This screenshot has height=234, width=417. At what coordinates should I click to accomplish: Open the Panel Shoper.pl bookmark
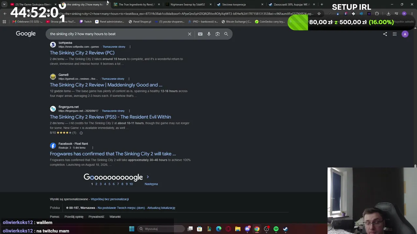[x=140, y=22]
